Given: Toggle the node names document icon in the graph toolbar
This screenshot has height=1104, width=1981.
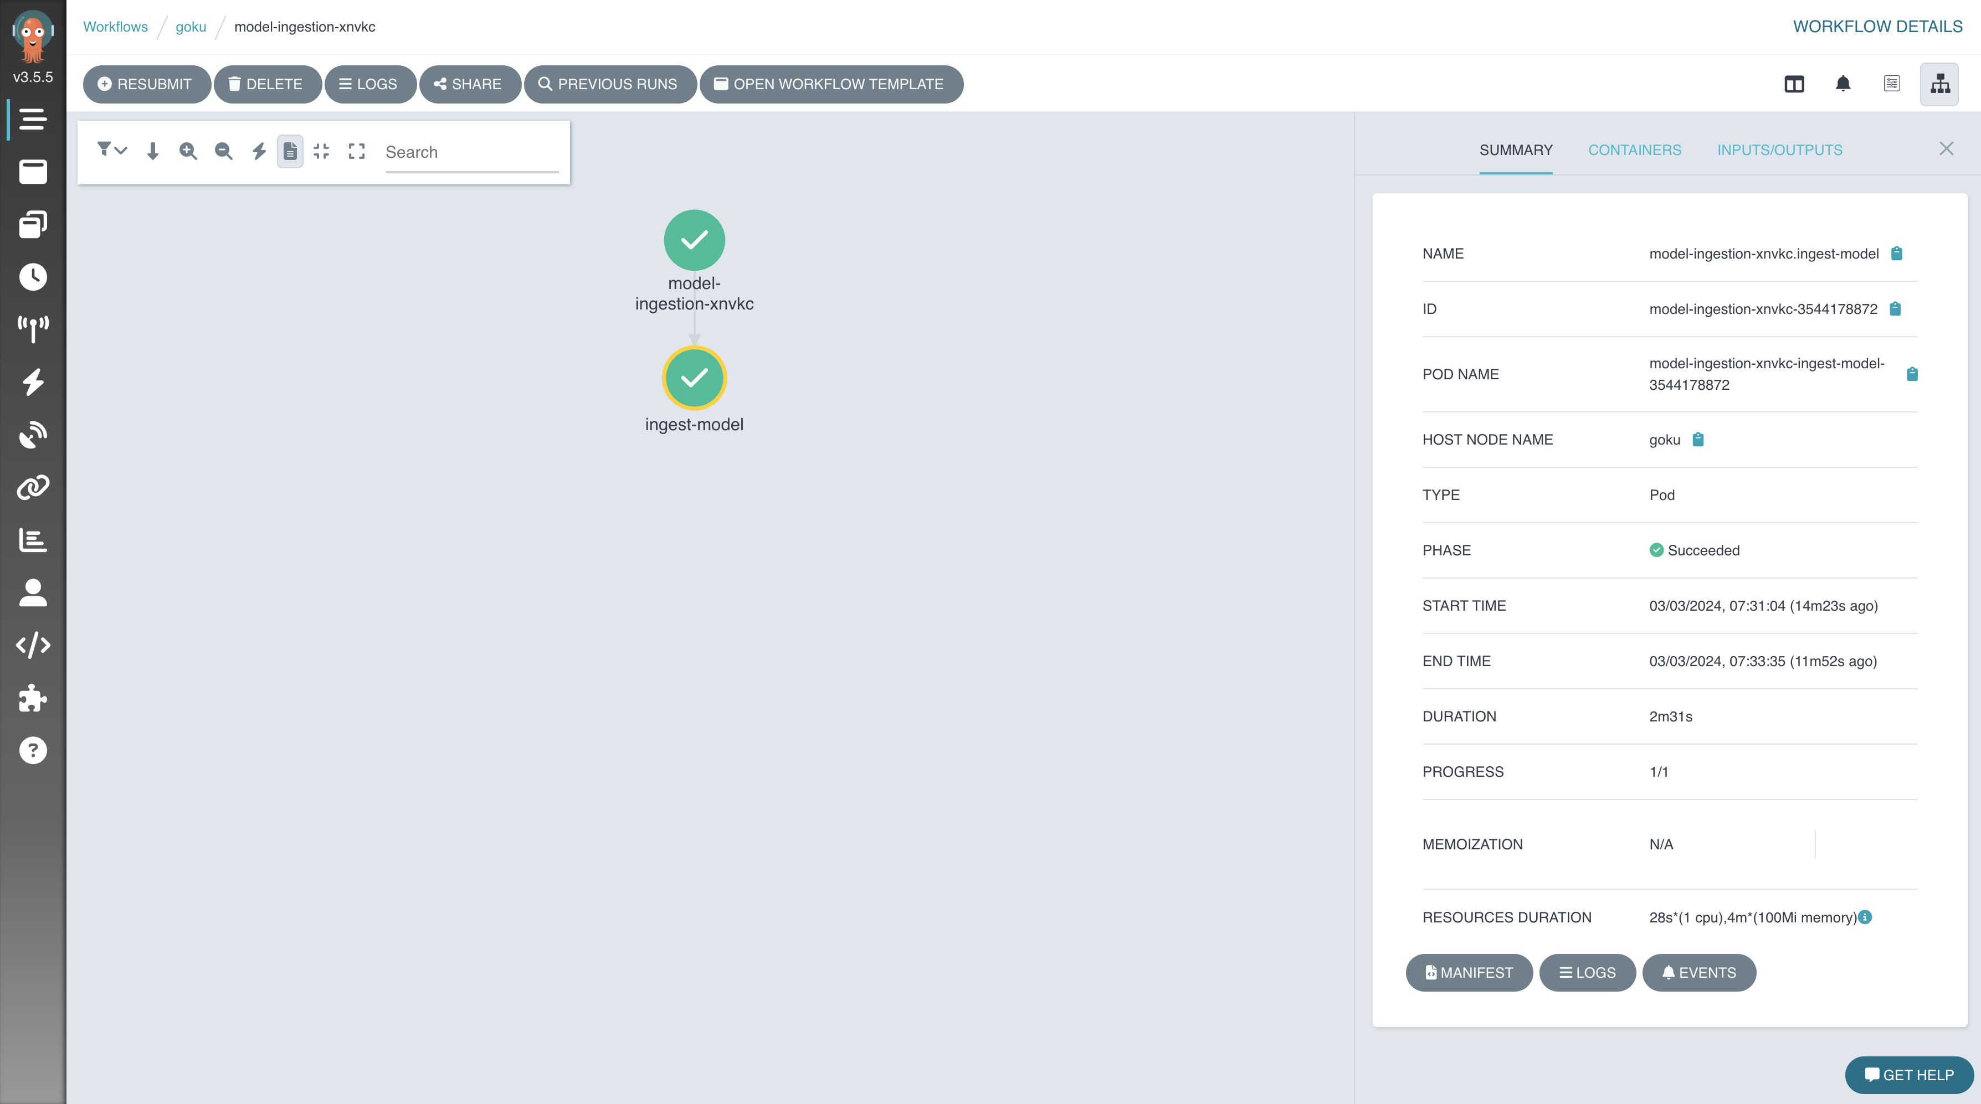Looking at the screenshot, I should pyautogui.click(x=290, y=152).
